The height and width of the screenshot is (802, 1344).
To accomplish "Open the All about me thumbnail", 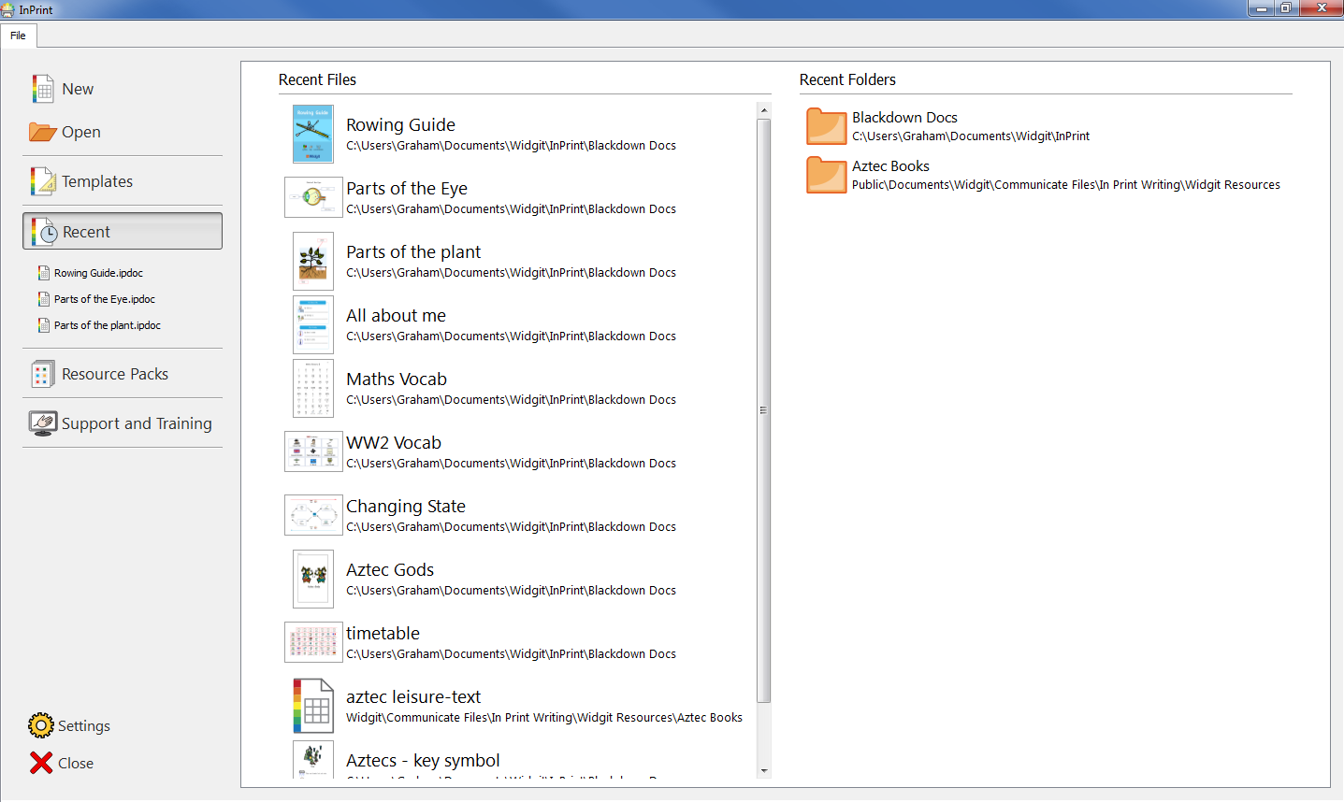I will coord(313,324).
